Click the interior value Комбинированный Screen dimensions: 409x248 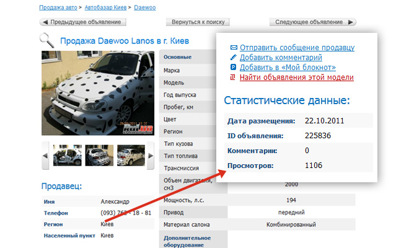tap(291, 224)
